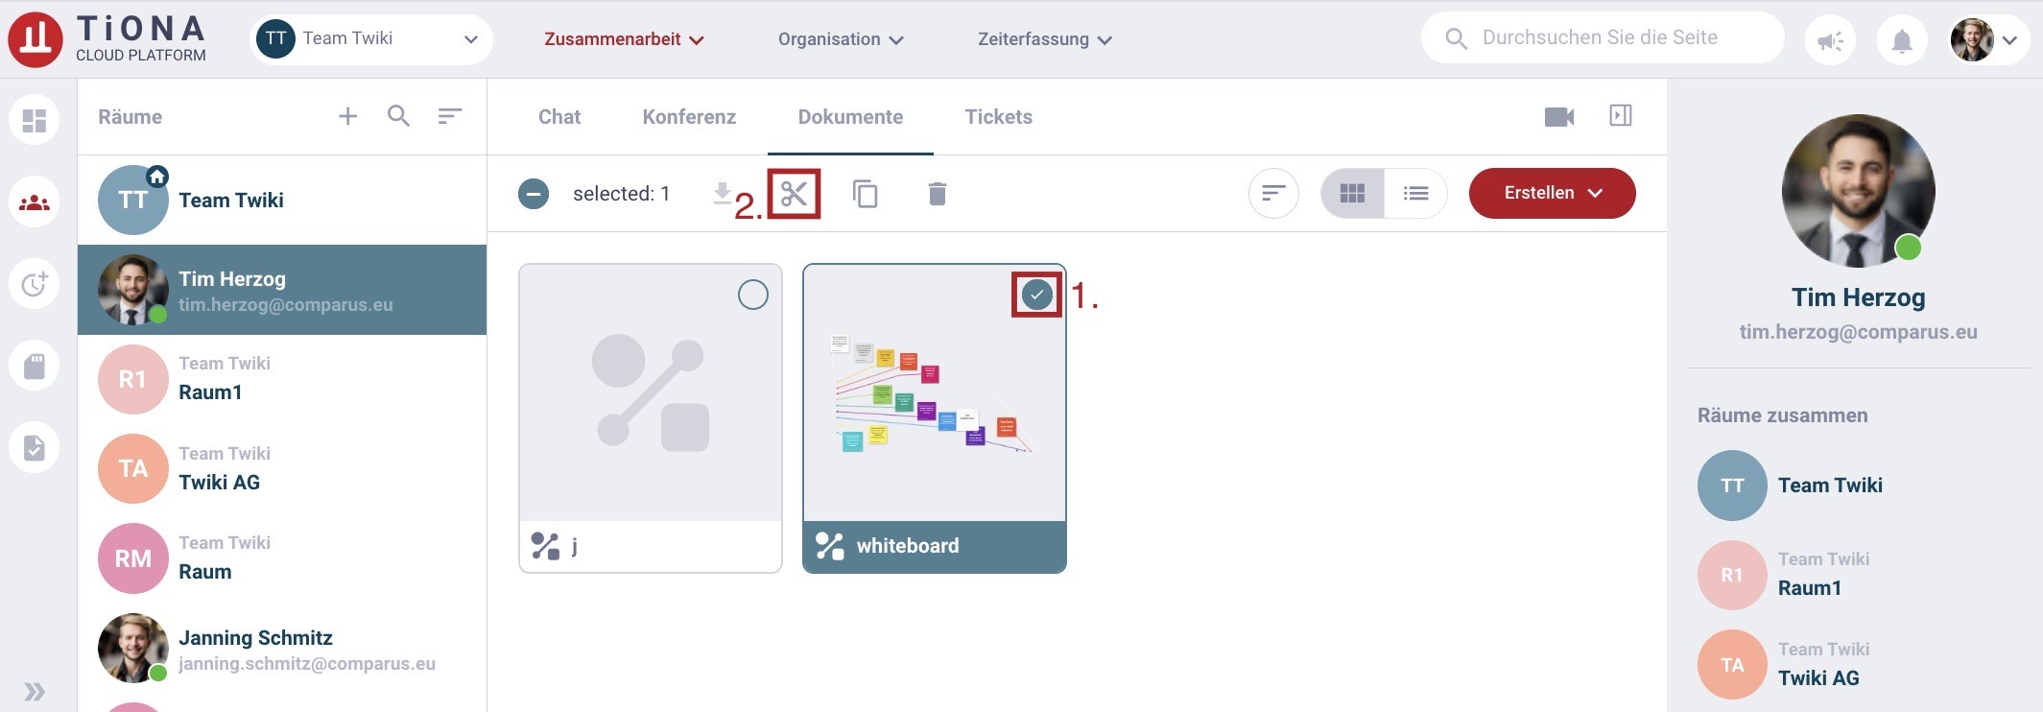Open room 'Raum' in rooms list

[282, 558]
